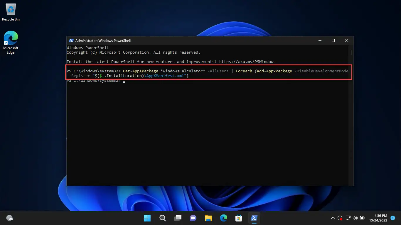Open the Chat app on the taskbar
Screen dimensions: 401x225
click(193, 218)
